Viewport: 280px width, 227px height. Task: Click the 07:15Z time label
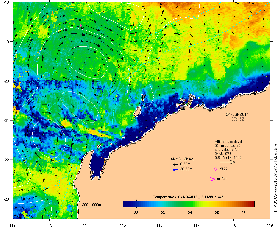click(238, 119)
